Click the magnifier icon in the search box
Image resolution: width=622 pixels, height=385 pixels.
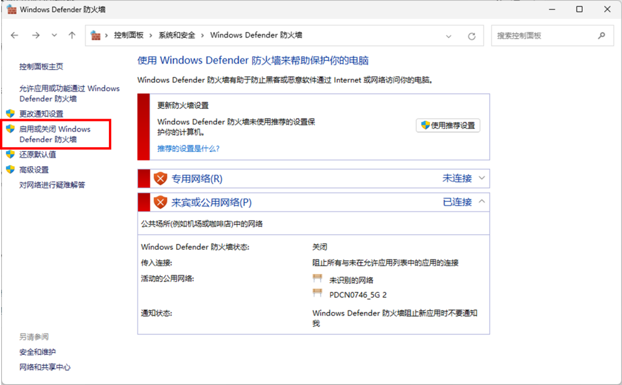601,35
